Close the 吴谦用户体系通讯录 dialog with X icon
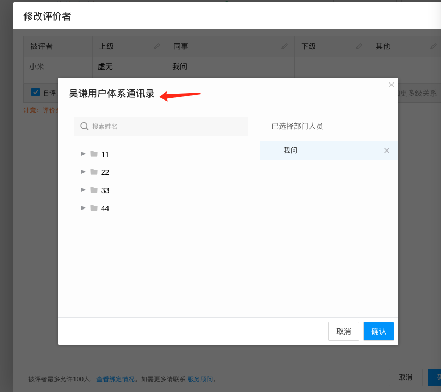 (x=392, y=85)
